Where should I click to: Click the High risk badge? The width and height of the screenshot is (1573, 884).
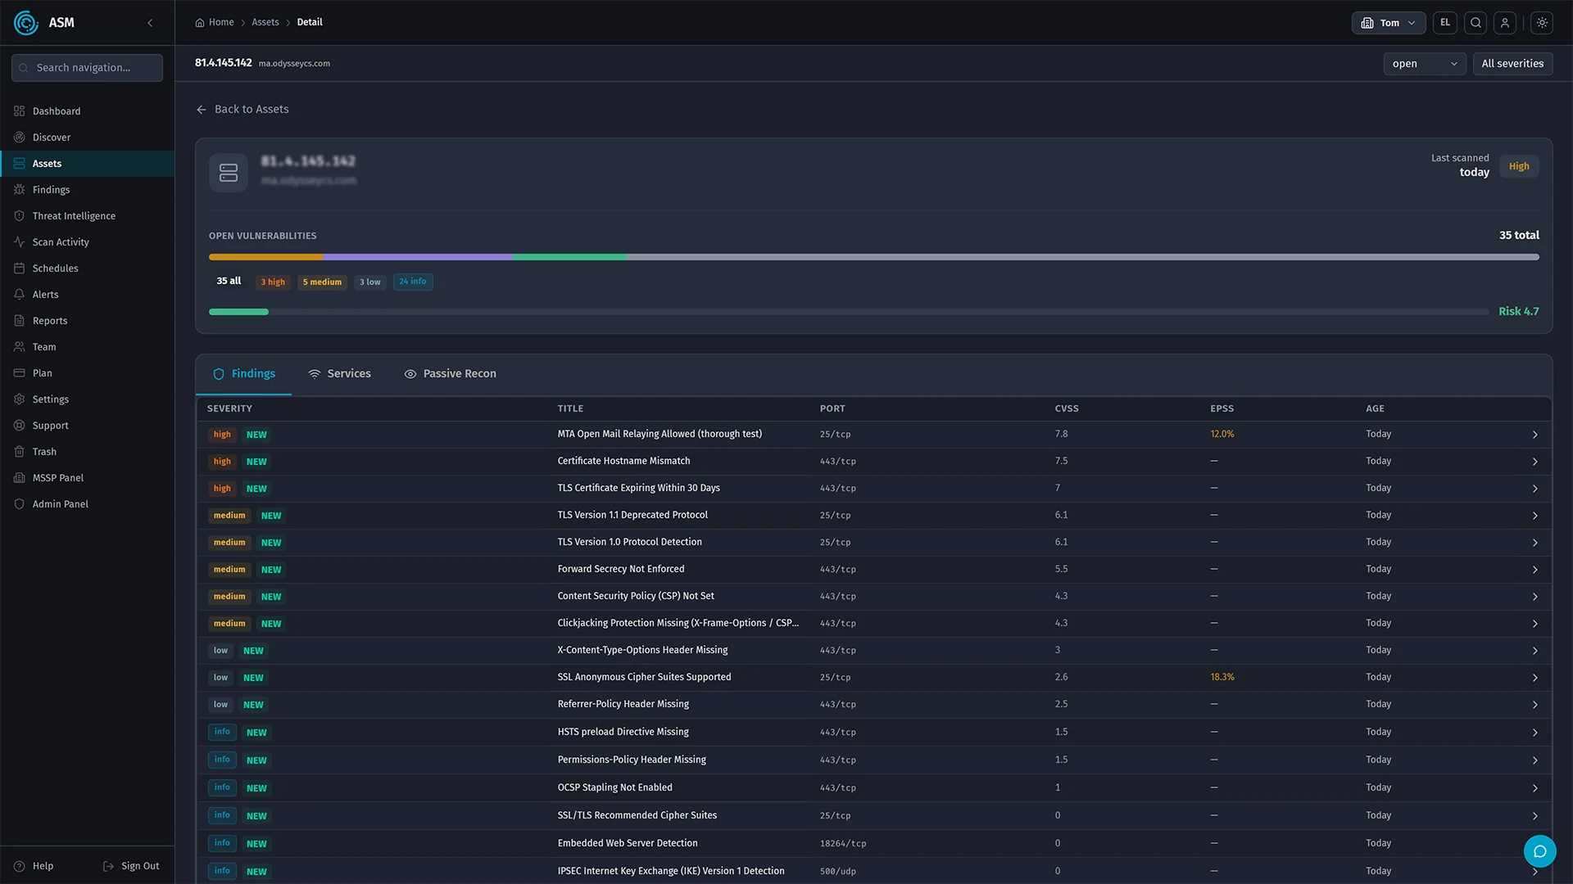[x=1519, y=166]
